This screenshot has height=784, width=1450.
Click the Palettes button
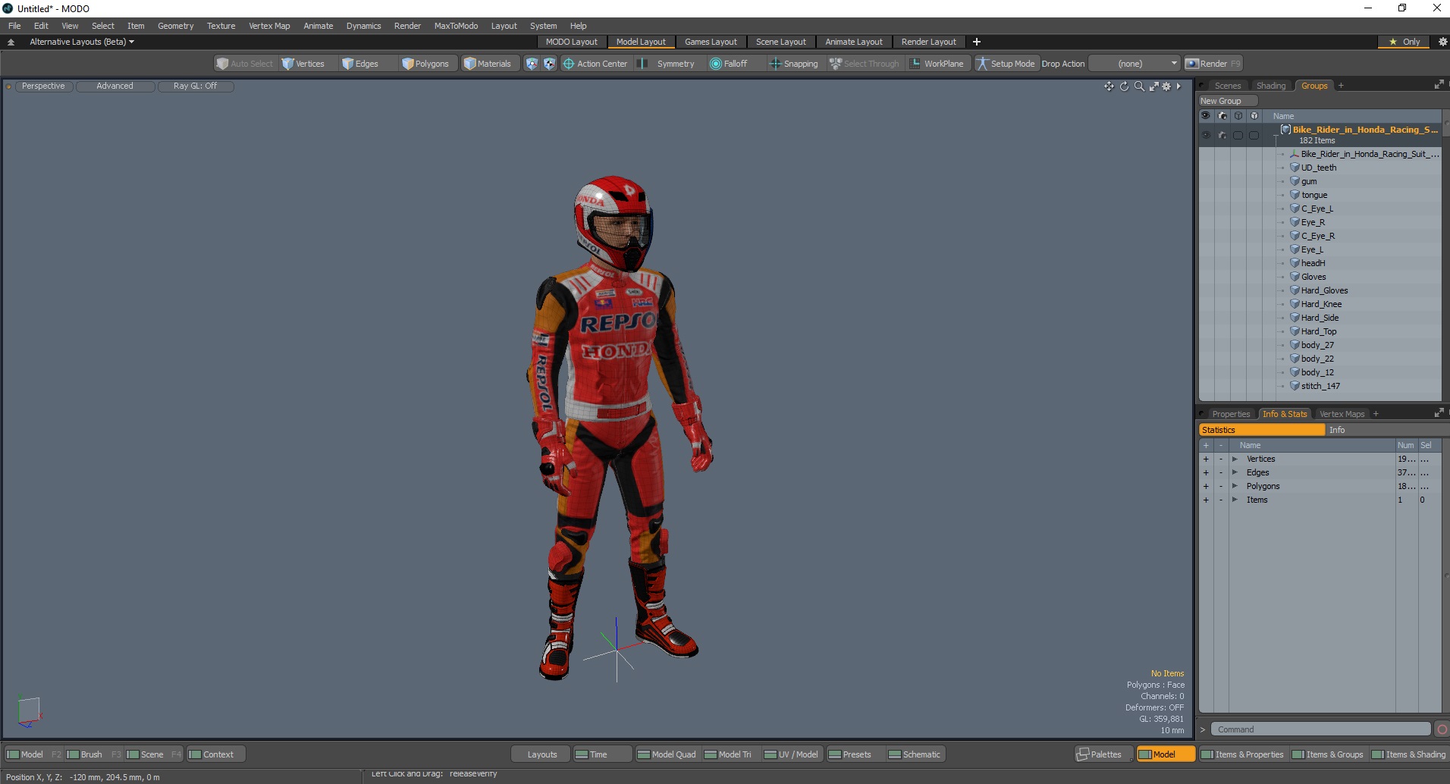(1103, 754)
